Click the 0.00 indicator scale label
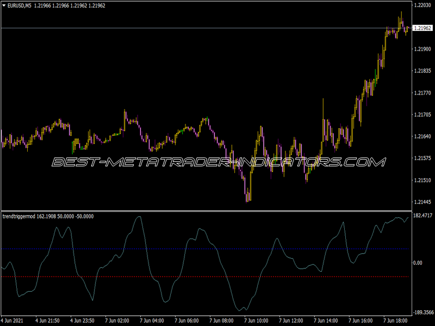The image size is (435, 326). [418, 263]
